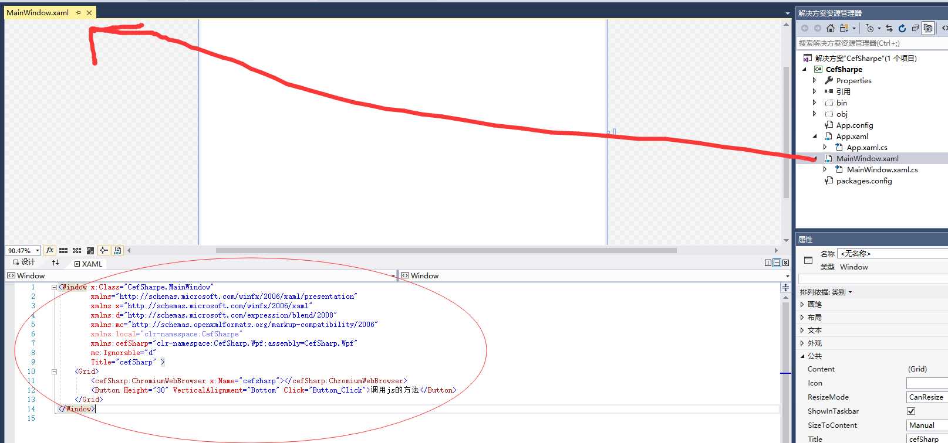Open the ResizeMode CanResize dropdown

tap(927, 397)
